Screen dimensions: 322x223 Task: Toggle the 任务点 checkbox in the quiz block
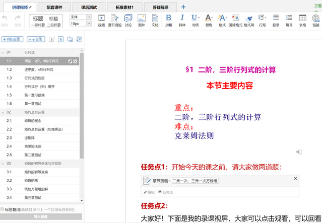(x=160, y=192)
